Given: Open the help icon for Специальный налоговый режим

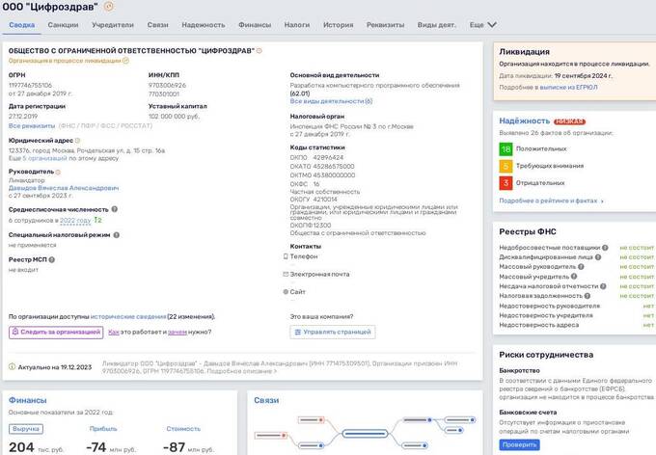Looking at the screenshot, I should tap(117, 235).
